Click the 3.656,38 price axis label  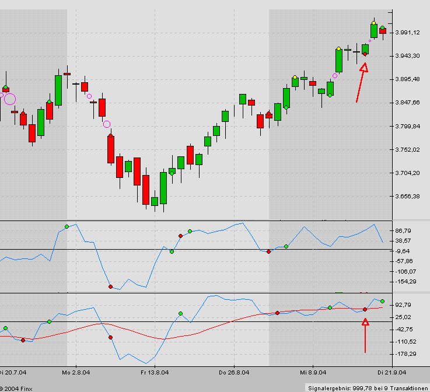[408, 197]
